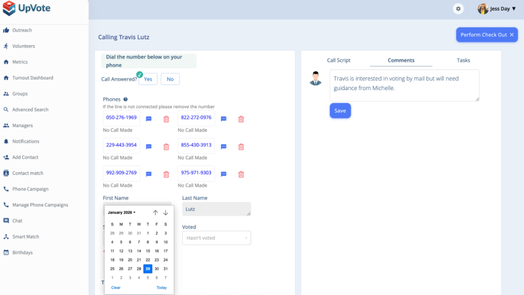Viewport: 524px width, 295px height.
Task: Switch to the Call Script tab
Action: (x=339, y=60)
